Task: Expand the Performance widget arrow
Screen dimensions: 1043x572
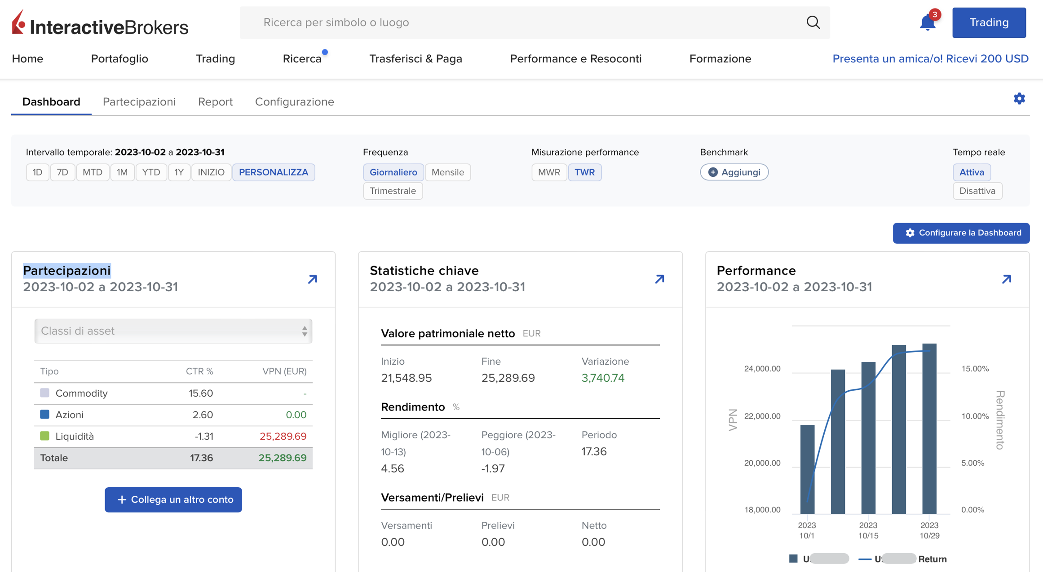Action: pos(1007,279)
